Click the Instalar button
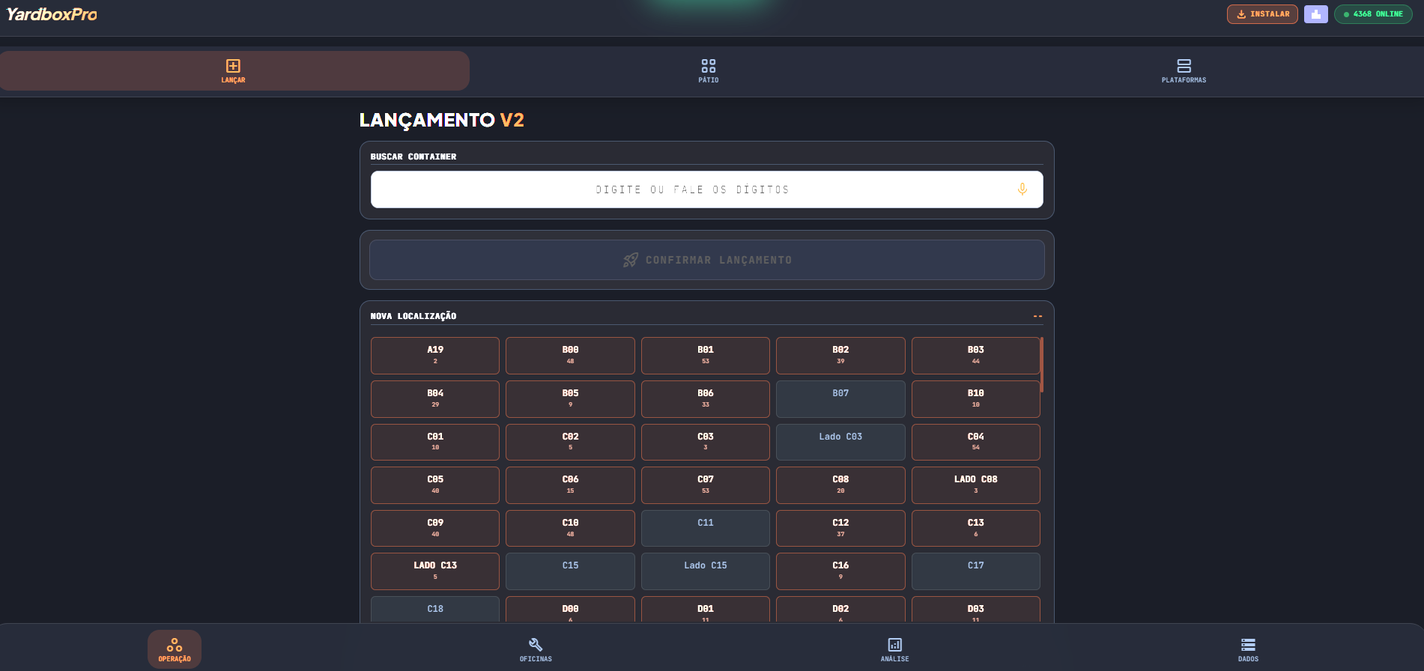1424x671 pixels. [x=1262, y=14]
